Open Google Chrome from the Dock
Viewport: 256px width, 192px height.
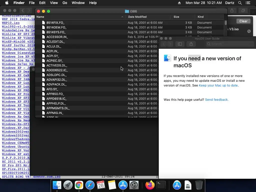(79, 185)
